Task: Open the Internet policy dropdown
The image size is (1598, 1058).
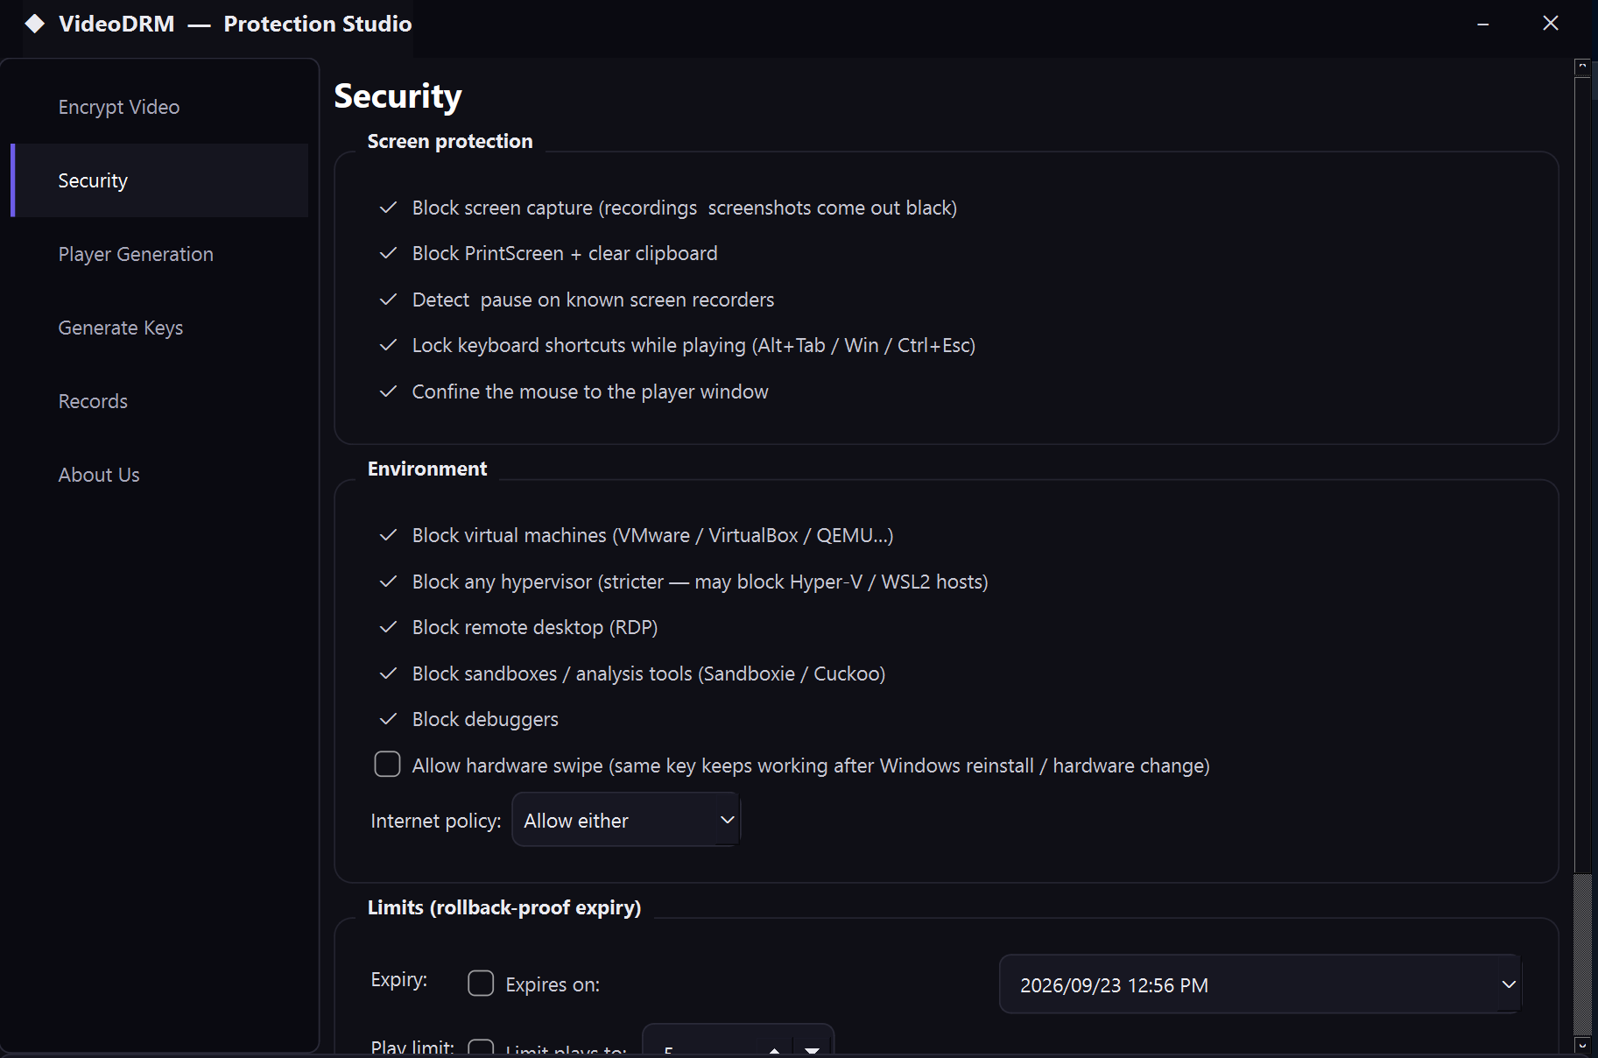Action: pos(626,820)
